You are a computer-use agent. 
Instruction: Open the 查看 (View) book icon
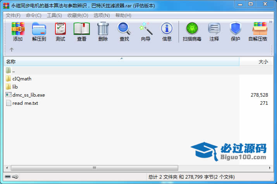tap(82, 29)
